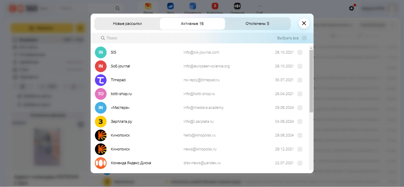This screenshot has height=187, width=404.
Task: Check the checkbox for hello@kinopoisk.ru
Action: pyautogui.click(x=300, y=135)
